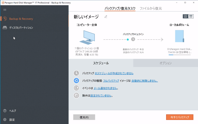Image resolution: width=198 pixels, height=124 pixels.
Task: Click the blue backup type icon
Action: 76,81
